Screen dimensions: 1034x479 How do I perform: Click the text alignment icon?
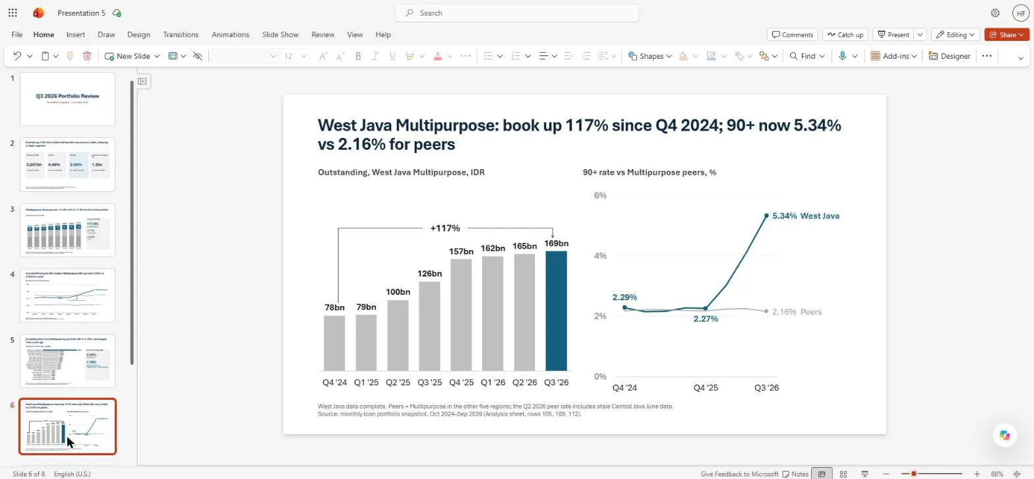tap(543, 56)
